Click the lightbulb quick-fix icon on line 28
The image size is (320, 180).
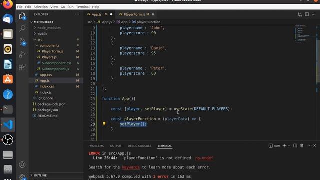pyautogui.click(x=104, y=123)
